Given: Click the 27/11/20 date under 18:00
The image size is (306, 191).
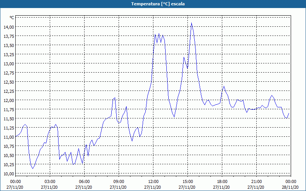Looking at the screenshot, I should point(221,187).
